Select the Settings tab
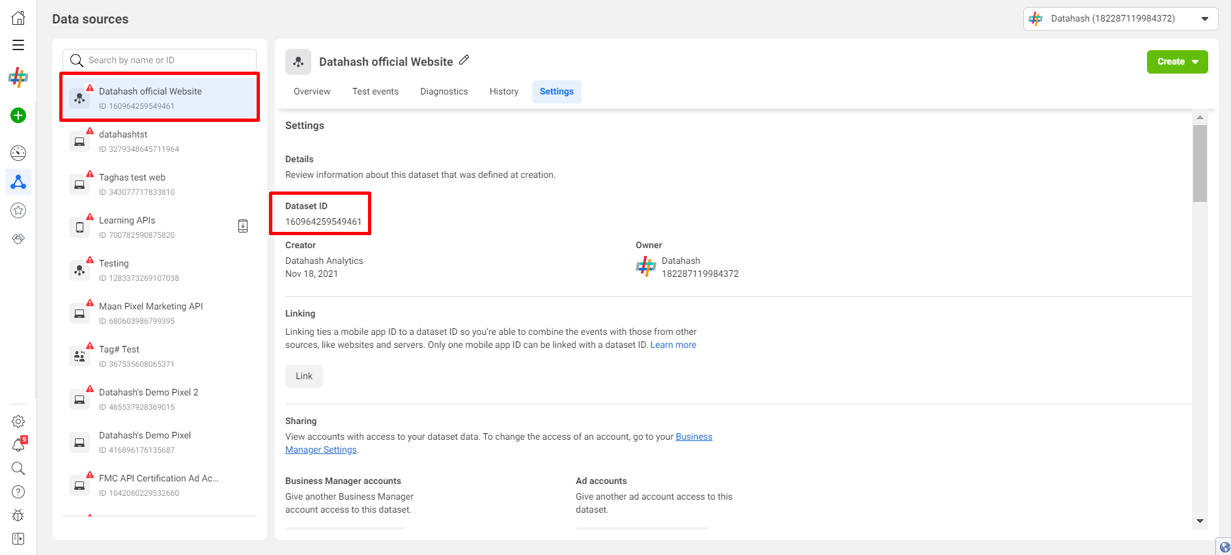The height and width of the screenshot is (555, 1231). [x=557, y=92]
